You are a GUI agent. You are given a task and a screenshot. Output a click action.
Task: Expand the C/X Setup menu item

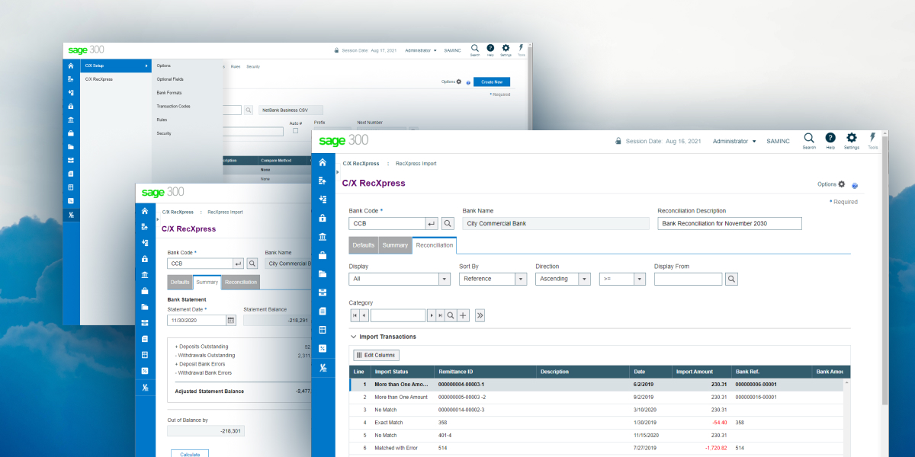click(x=115, y=66)
